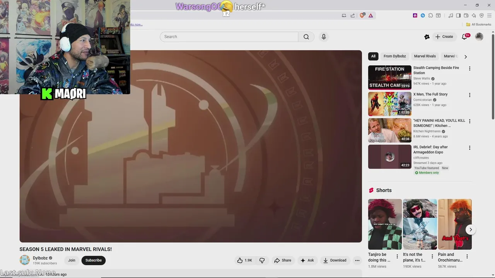Click the video player area

click(x=191, y=146)
